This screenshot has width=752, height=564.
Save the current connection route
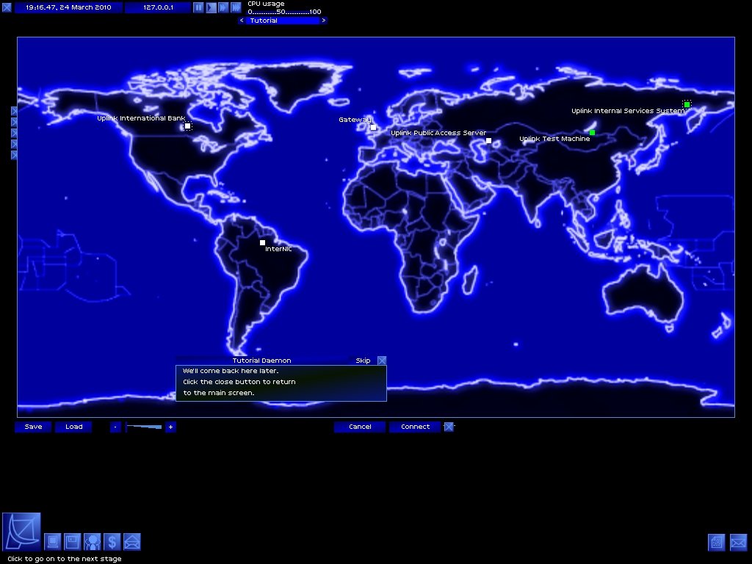point(33,427)
